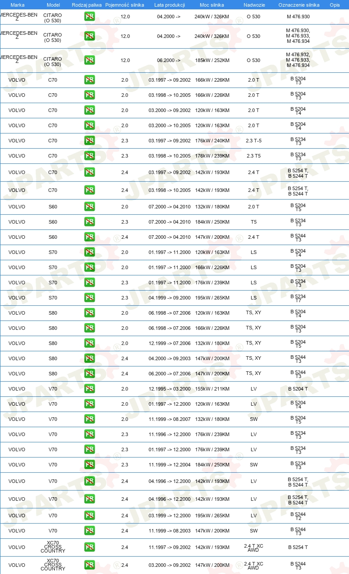Click the Opis column header
Viewport: 349px width, 574px height.
pyautogui.click(x=334, y=5)
